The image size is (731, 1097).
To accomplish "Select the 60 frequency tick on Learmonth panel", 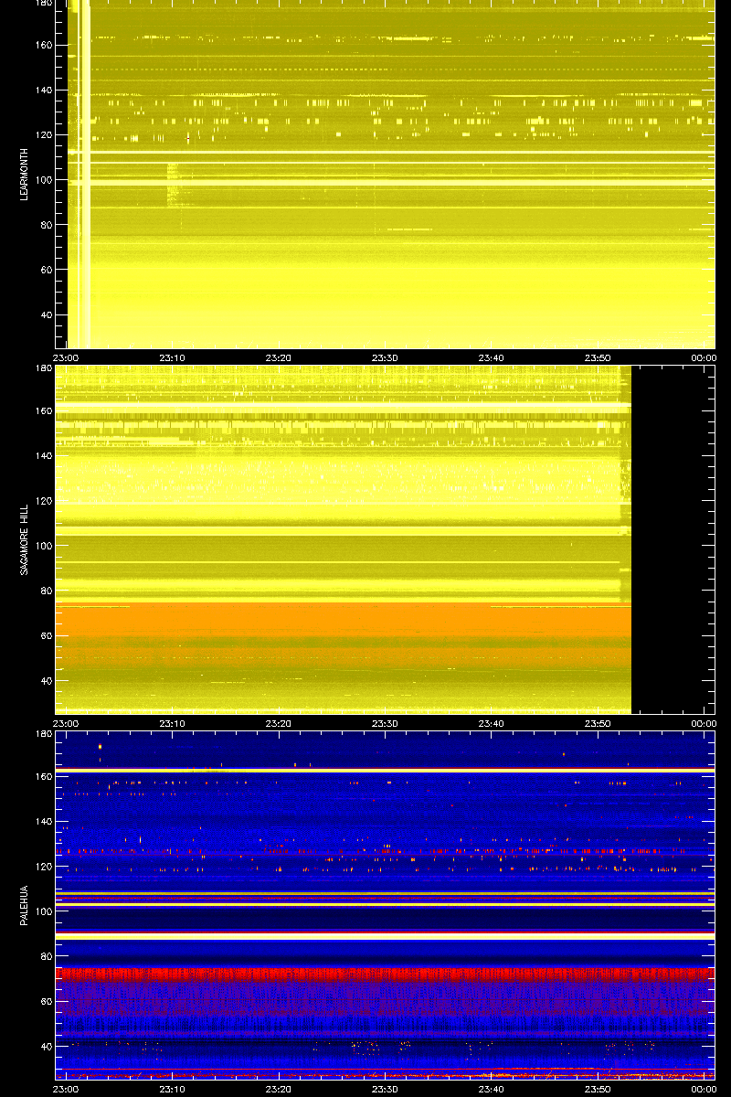I will click(48, 270).
